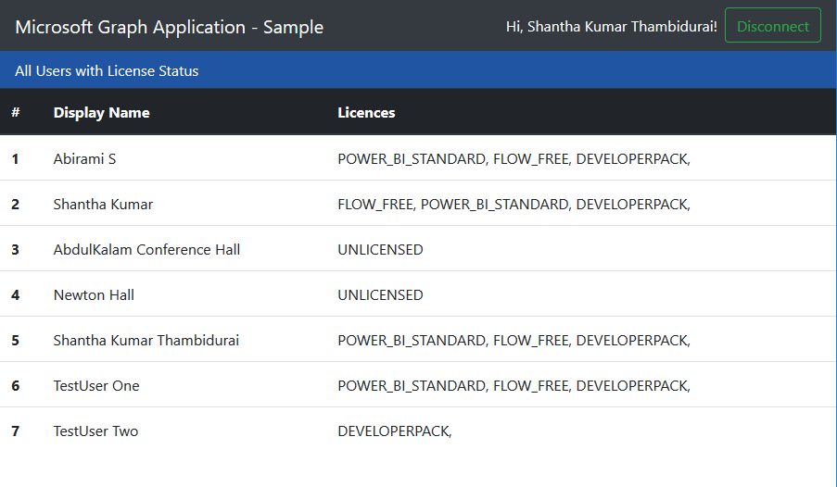Open the Microsoft Graph Application - Sample title

tap(170, 27)
